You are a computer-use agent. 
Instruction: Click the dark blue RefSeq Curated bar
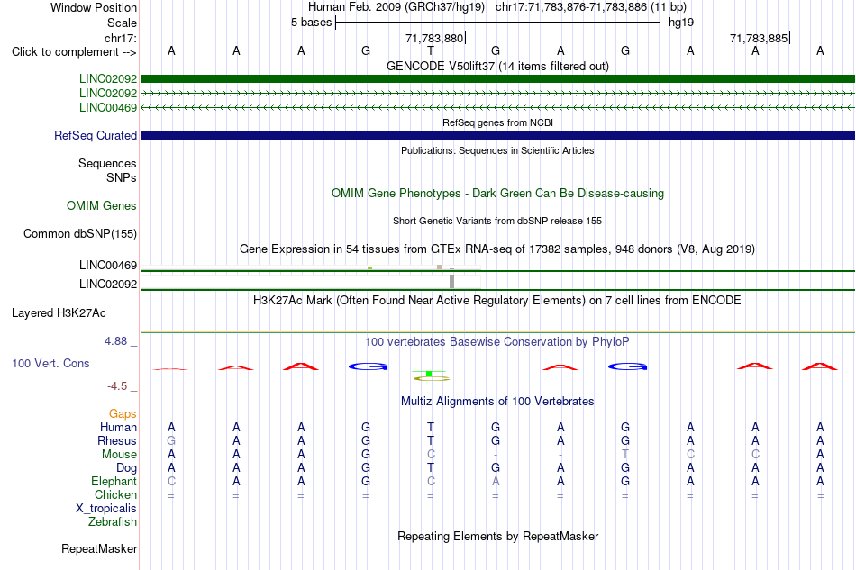coord(497,135)
